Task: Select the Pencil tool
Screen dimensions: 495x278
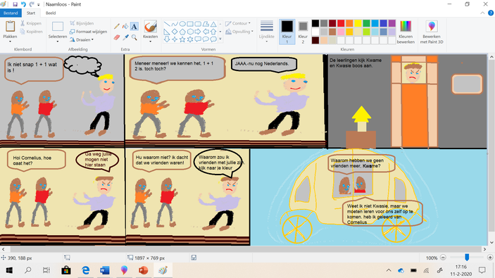Action: (116, 27)
